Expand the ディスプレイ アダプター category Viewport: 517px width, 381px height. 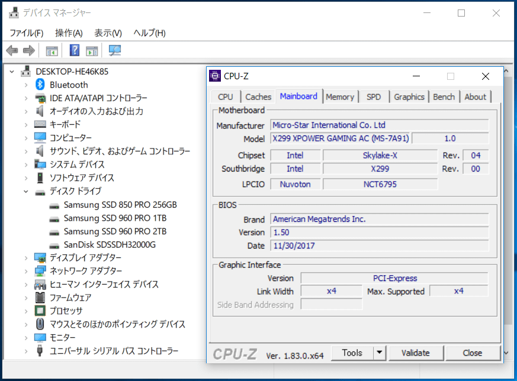(26, 258)
